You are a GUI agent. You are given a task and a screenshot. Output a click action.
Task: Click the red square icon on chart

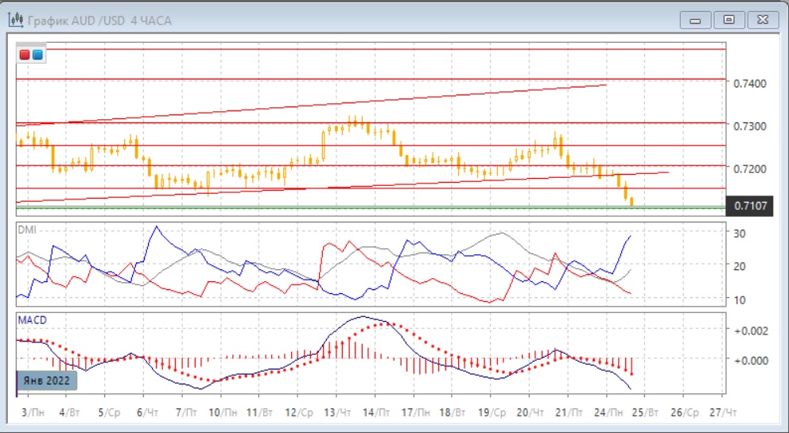pyautogui.click(x=25, y=55)
